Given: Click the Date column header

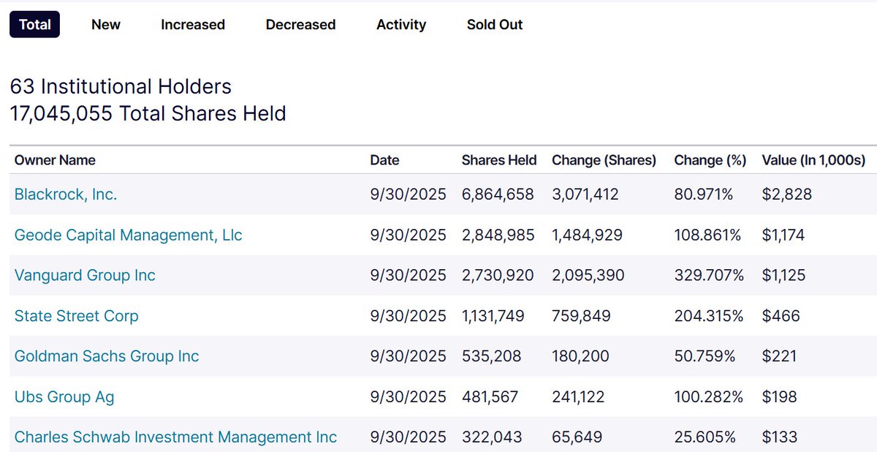Looking at the screenshot, I should [385, 160].
